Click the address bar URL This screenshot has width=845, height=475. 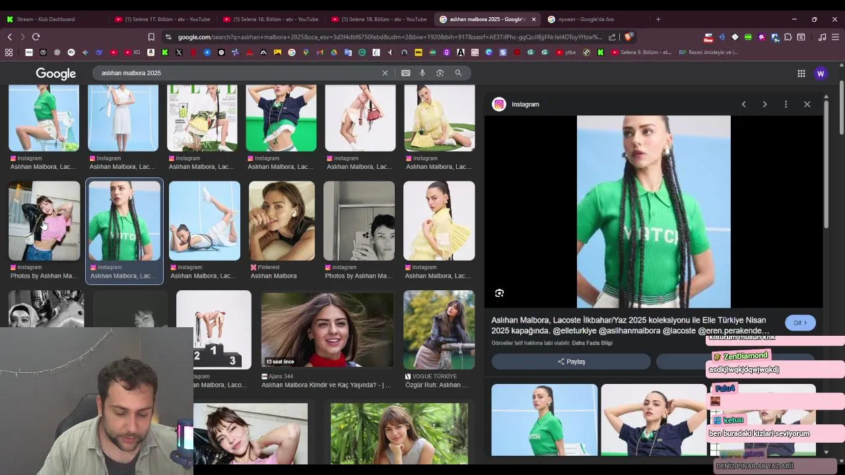point(389,37)
